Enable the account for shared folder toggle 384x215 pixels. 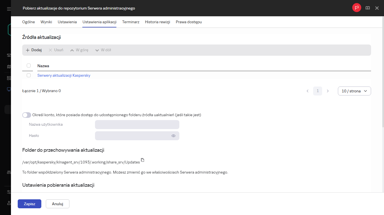click(27, 115)
